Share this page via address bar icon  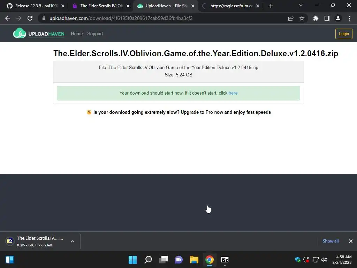[291, 18]
